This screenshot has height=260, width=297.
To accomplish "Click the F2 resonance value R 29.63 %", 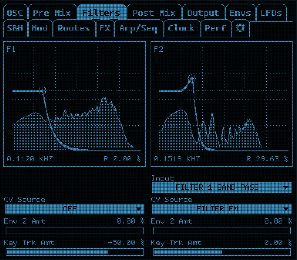I will pos(267,159).
